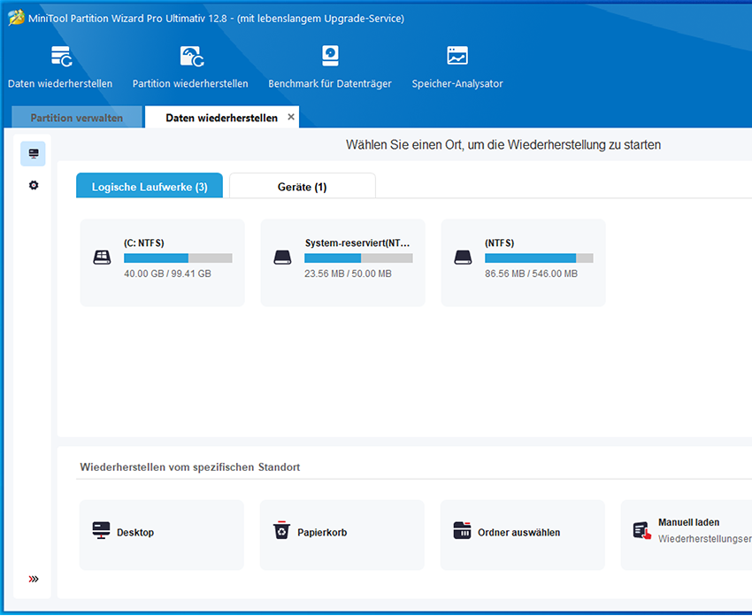Click the Manuell laden icon
Image resolution: width=752 pixels, height=616 pixels.
point(641,530)
